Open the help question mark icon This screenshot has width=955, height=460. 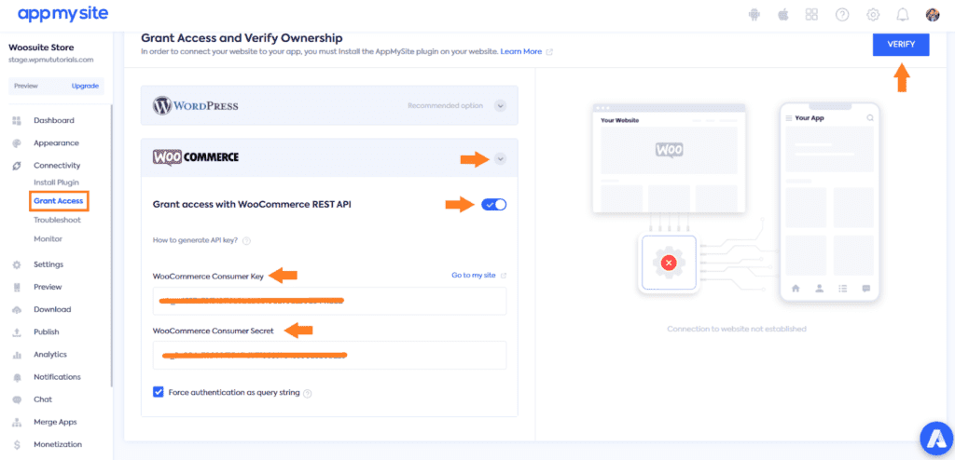(x=842, y=15)
